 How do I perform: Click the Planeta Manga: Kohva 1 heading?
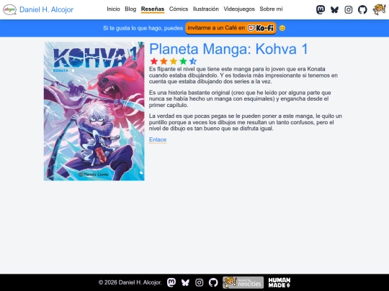pos(228,49)
